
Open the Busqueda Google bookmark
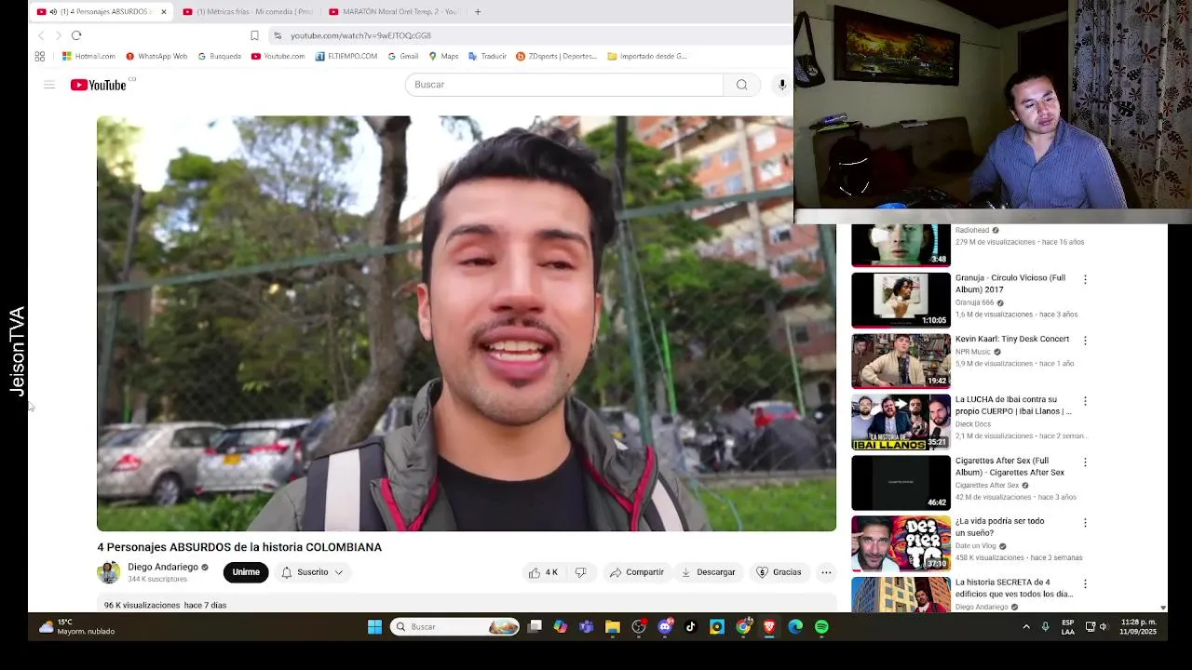(220, 56)
